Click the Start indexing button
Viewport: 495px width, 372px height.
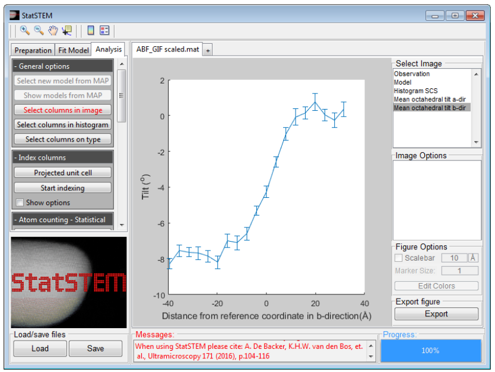[x=63, y=188]
